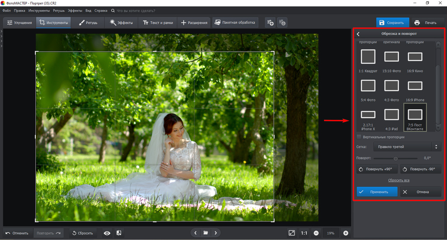Open the Текст и рамки tab
Screen dimensions: 447x240
[158, 22]
